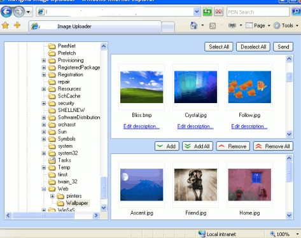This screenshot has width=301, height=238.
Task: Select the Tasks folder icon
Action: [x=52, y=160]
